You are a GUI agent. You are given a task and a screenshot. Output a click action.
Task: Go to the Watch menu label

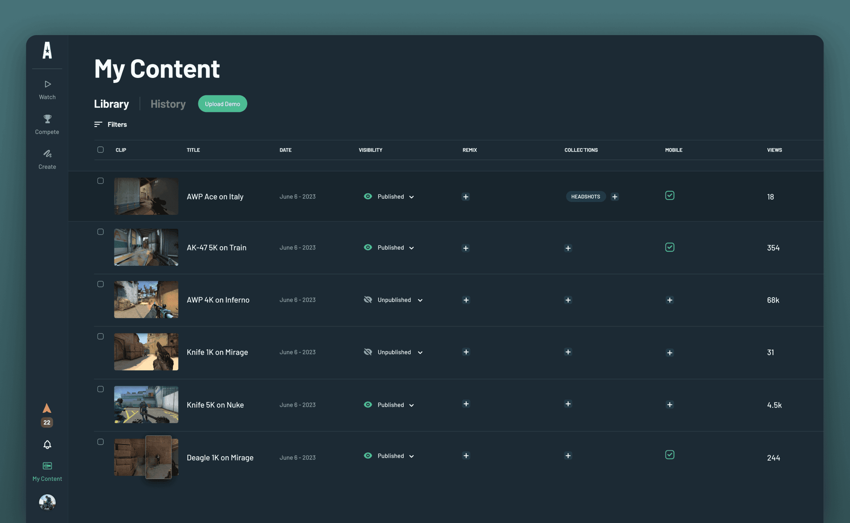click(47, 97)
